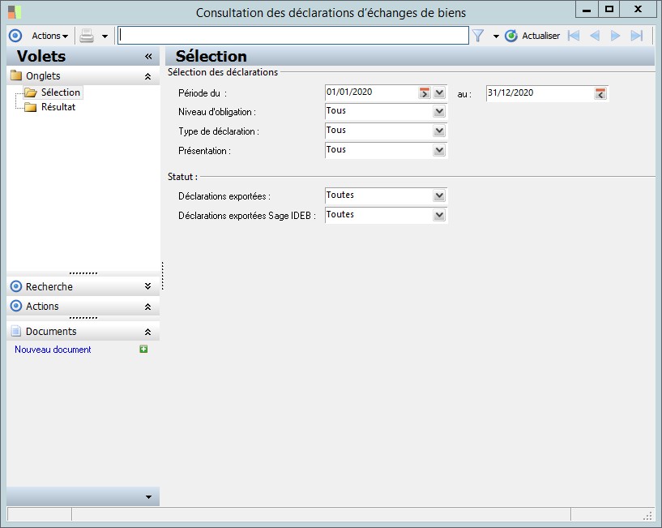Screen dimensions: 662x528
Task: Open the Actions toolbar menu
Action: pyautogui.click(x=49, y=36)
